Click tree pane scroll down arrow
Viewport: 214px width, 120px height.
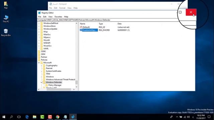(x=77, y=87)
